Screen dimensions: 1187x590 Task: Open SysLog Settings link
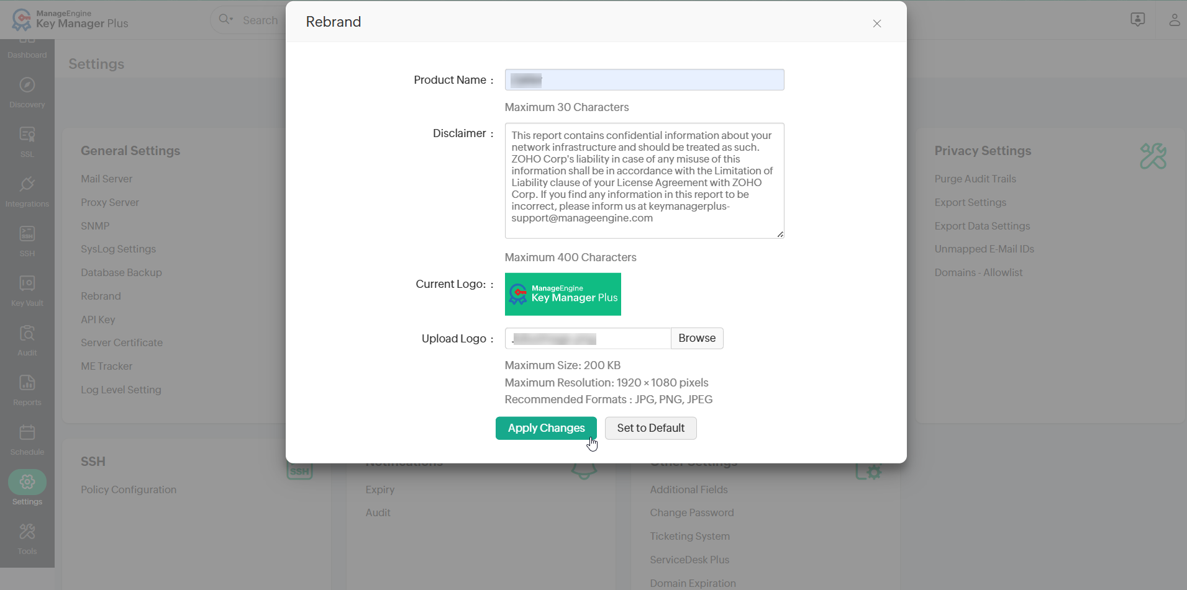click(118, 249)
